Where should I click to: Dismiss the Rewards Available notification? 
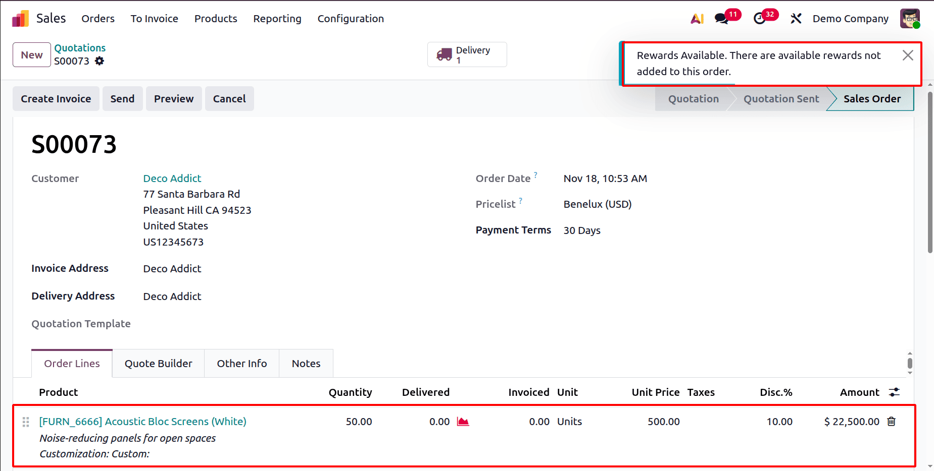pyautogui.click(x=908, y=55)
